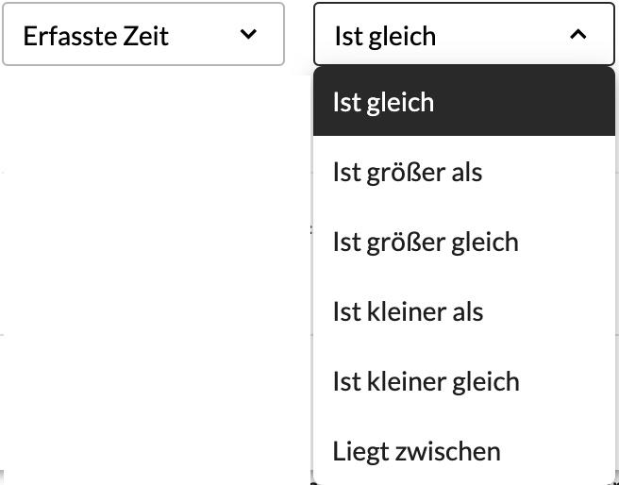
Task: Close the operator list using its upward arrow
Action: click(x=578, y=34)
